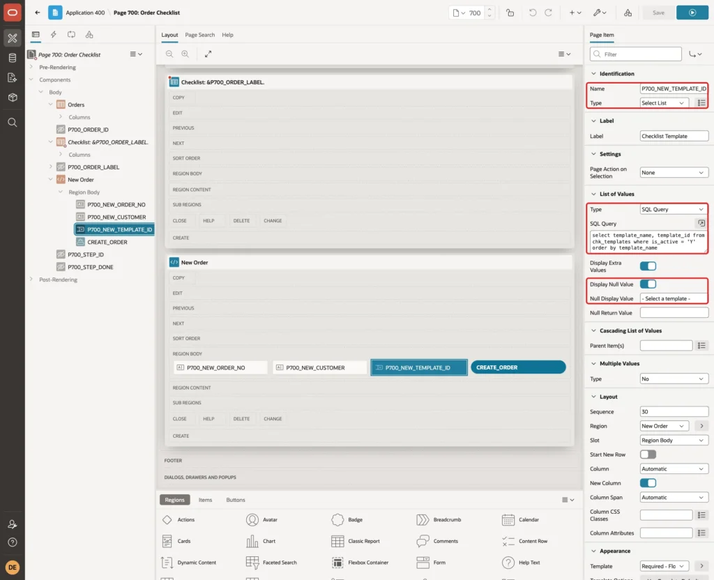The height and width of the screenshot is (580, 714).
Task: Open the Slot Region Body dropdown
Action: click(x=674, y=441)
